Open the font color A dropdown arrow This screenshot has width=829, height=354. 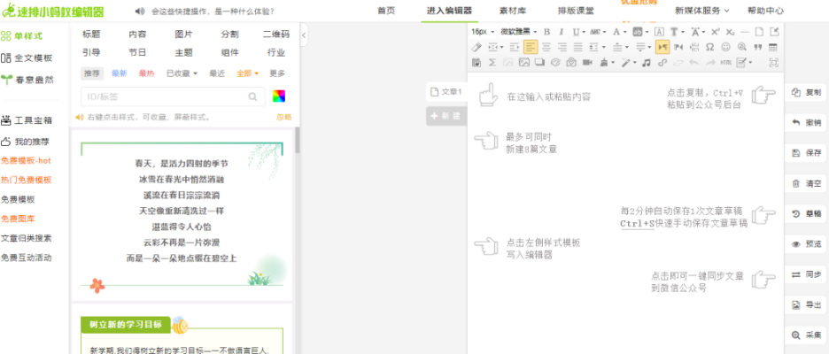[625, 32]
